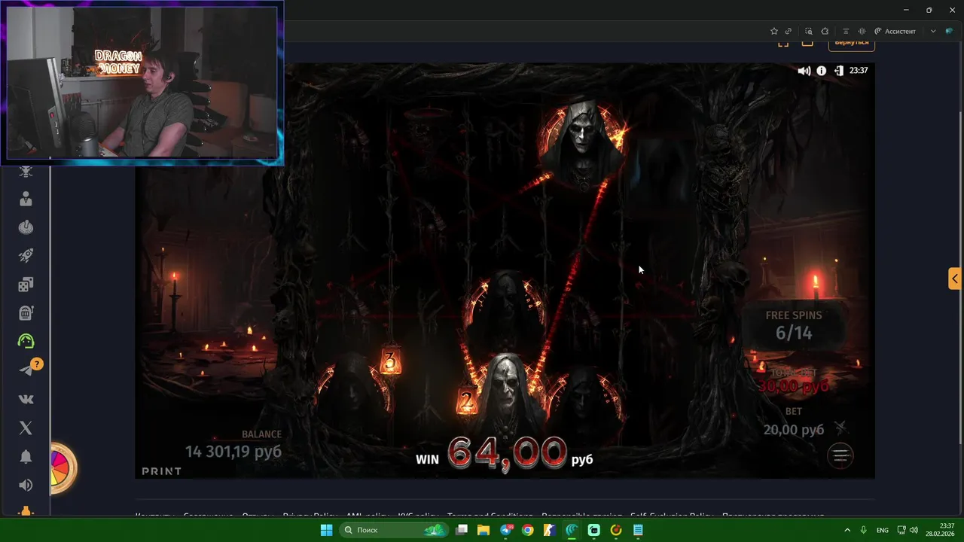Open the dice games sidebar icon
This screenshot has height=542, width=964.
(x=26, y=285)
